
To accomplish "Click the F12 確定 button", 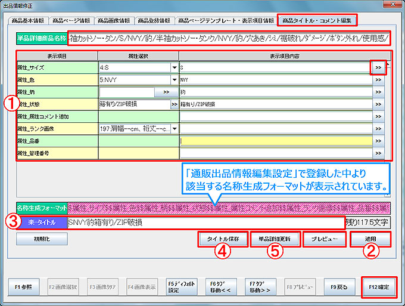I will (x=379, y=287).
